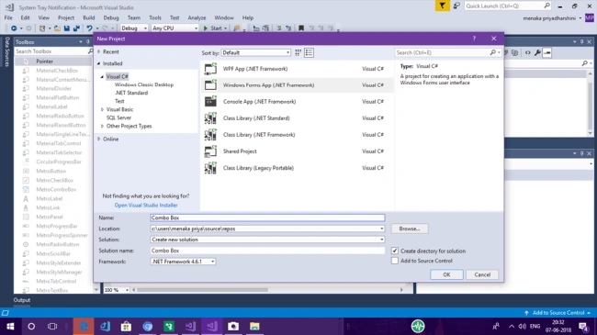This screenshot has height=335, width=597.
Task: Open File Explorer from taskbar
Action: 254,326
